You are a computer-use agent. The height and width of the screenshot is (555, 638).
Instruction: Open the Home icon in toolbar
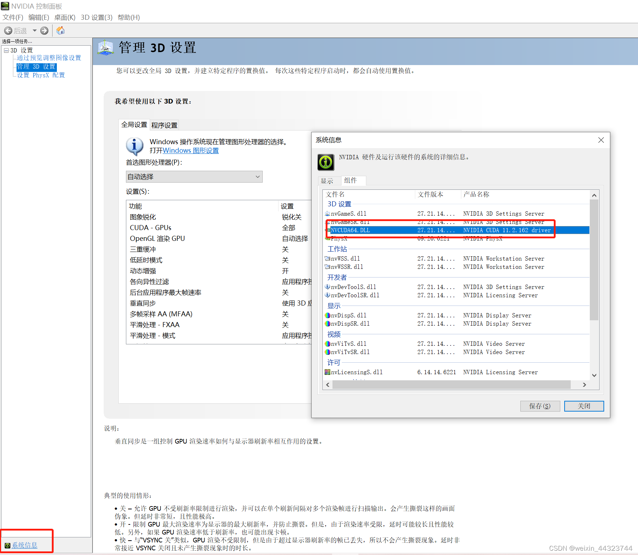tap(60, 31)
